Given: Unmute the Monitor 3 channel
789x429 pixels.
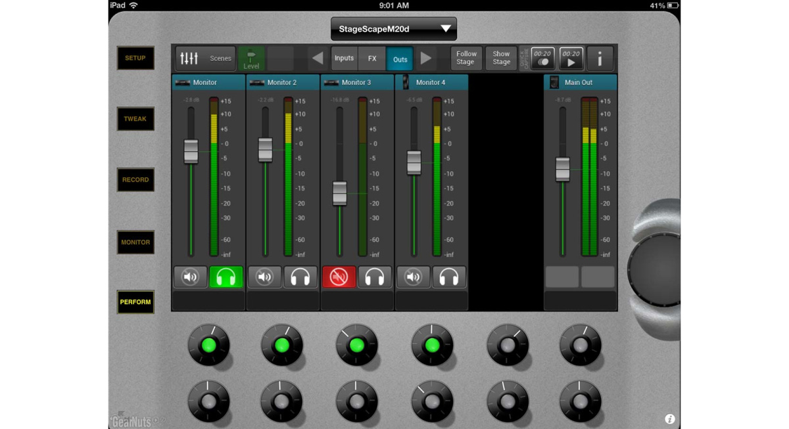Looking at the screenshot, I should (339, 277).
